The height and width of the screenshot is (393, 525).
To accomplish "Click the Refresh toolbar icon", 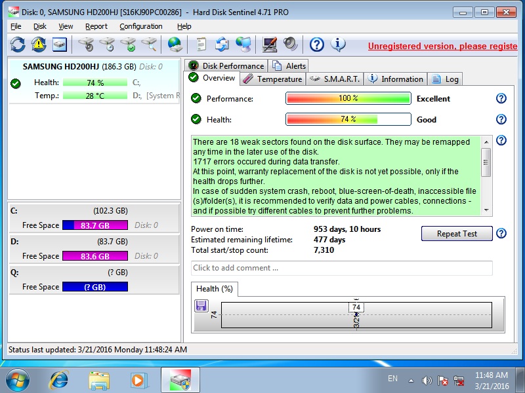I will tap(18, 45).
